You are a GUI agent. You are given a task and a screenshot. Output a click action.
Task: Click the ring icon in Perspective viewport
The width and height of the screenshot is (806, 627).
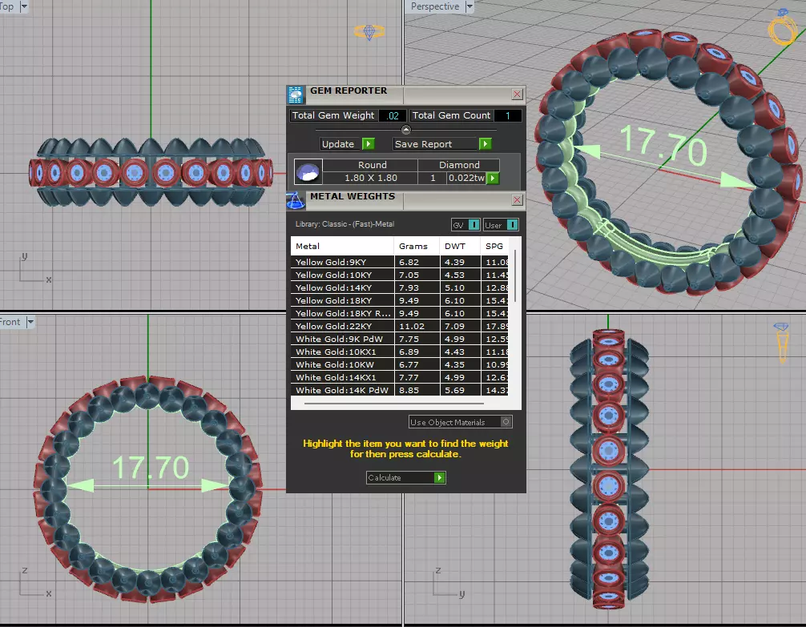tap(782, 26)
